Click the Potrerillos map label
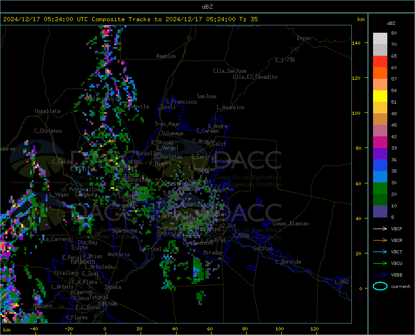 (84, 189)
